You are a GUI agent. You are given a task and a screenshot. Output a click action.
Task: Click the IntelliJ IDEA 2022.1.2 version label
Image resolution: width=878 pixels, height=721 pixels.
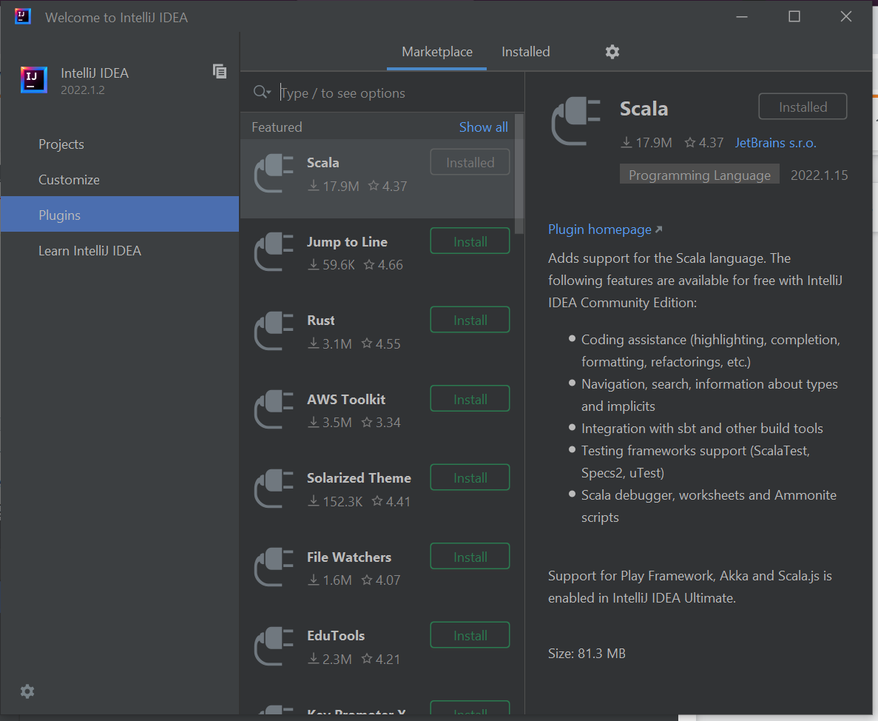click(x=83, y=90)
